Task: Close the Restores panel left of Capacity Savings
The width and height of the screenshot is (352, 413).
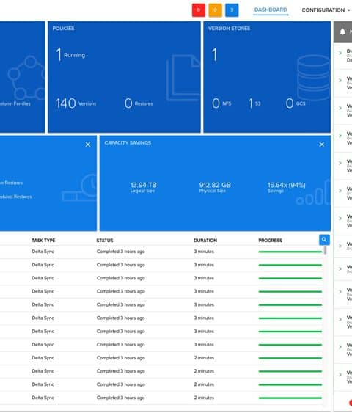Action: click(x=88, y=145)
